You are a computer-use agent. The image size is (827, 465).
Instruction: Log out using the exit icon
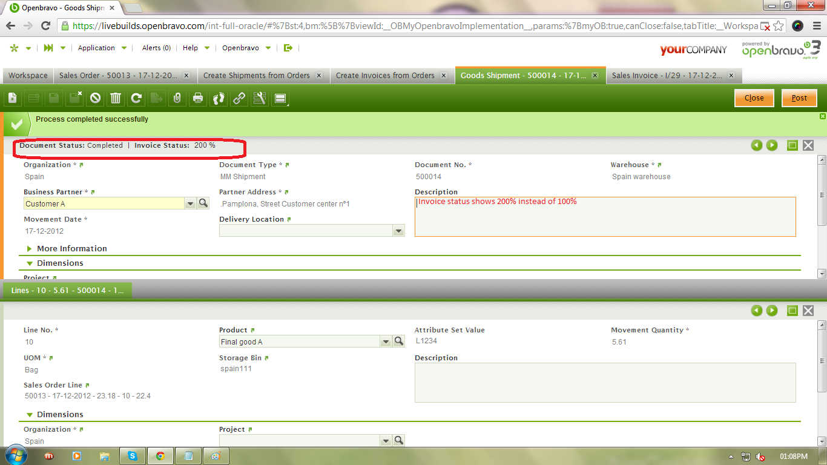pyautogui.click(x=288, y=48)
